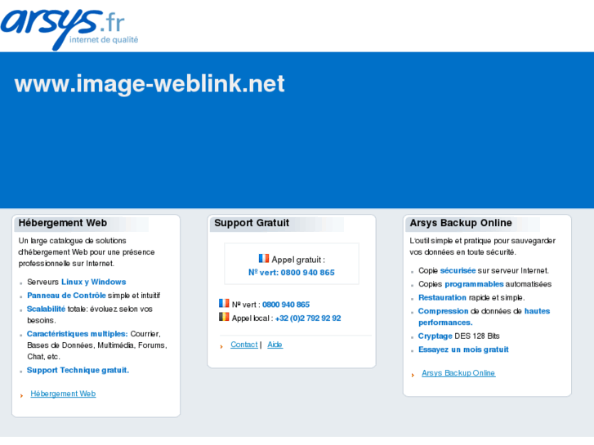Click 'DES 128 Bits' text
This screenshot has width=594, height=445.
point(477,336)
